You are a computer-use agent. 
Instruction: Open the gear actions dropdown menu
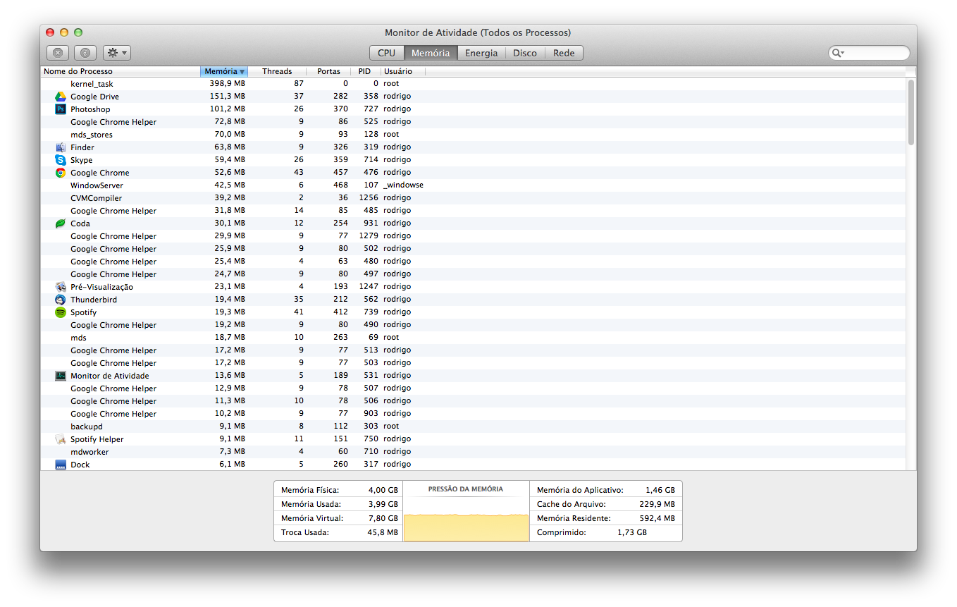point(117,53)
